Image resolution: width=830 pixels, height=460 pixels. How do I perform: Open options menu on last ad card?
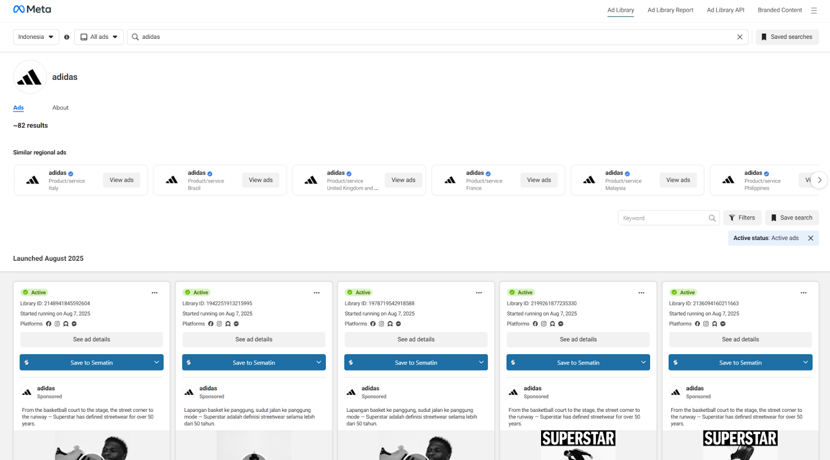click(x=803, y=293)
